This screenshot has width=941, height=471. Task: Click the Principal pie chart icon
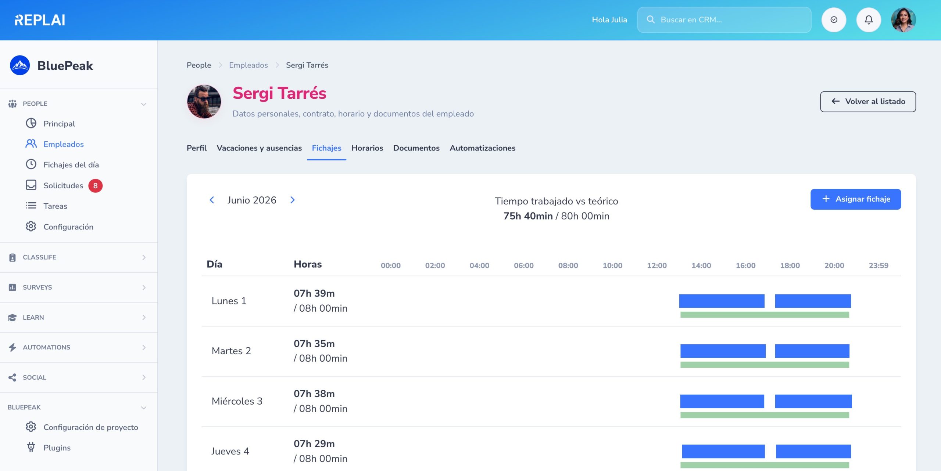tap(31, 123)
